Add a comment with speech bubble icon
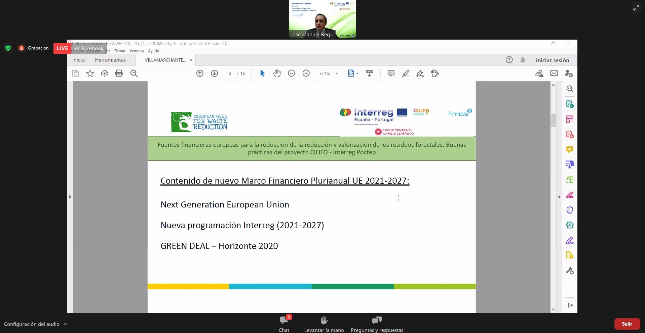 pyautogui.click(x=391, y=73)
